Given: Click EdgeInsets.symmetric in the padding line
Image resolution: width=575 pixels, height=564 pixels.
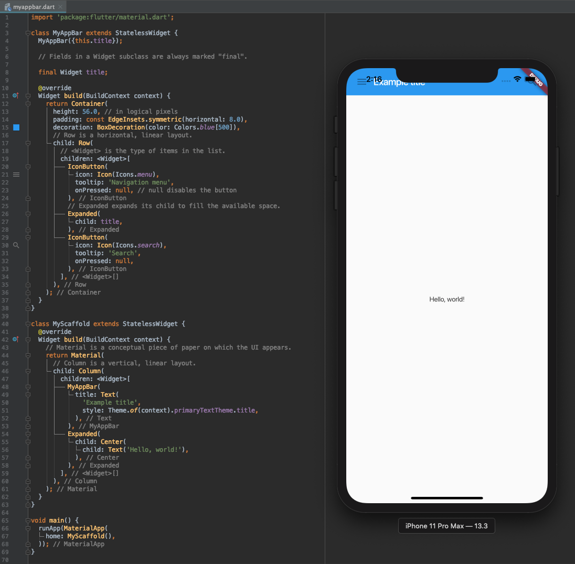Looking at the screenshot, I should pyautogui.click(x=144, y=120).
